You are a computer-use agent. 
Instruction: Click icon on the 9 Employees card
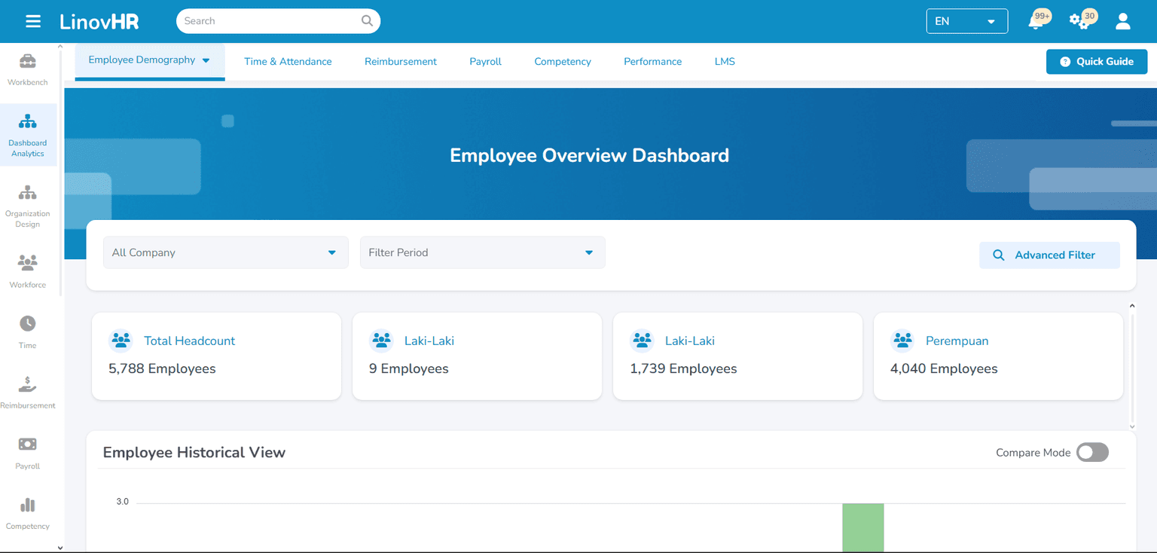tap(381, 341)
